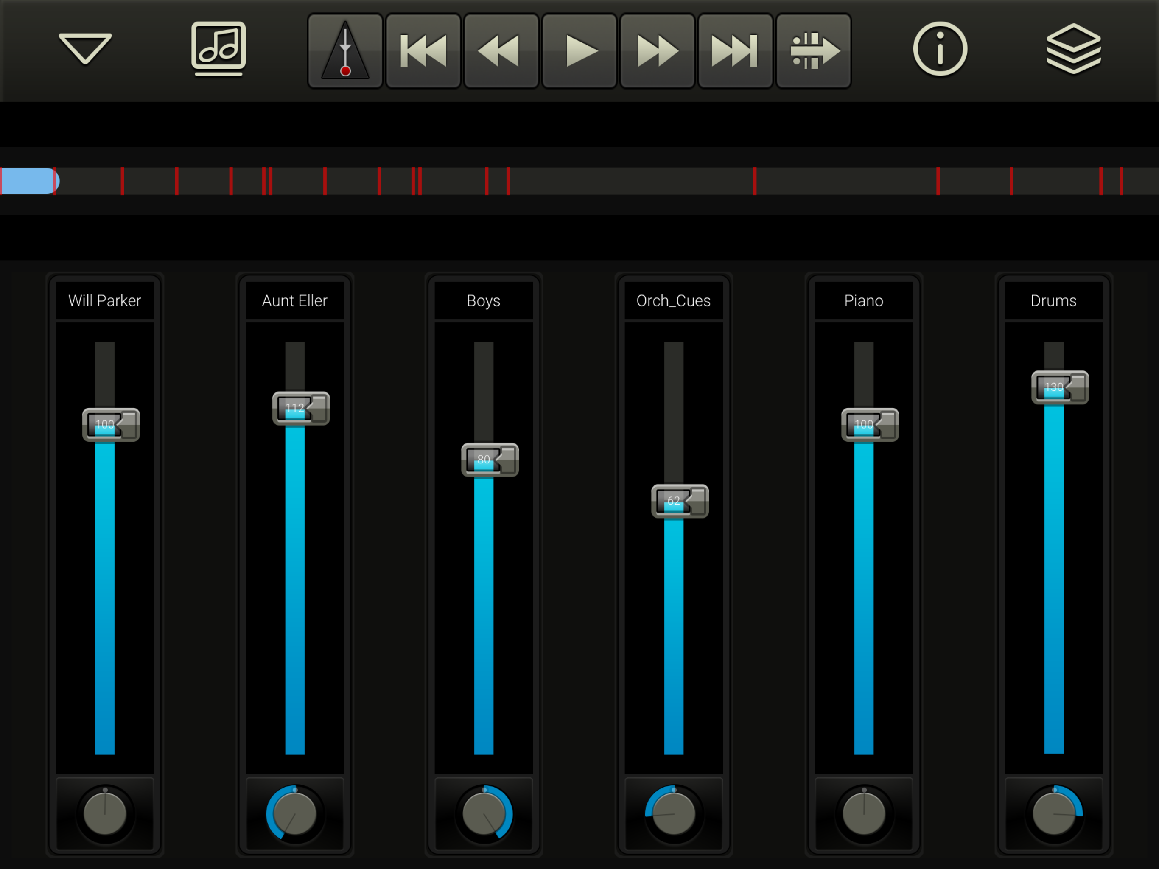Tap the Will Parker pan knob

[105, 813]
